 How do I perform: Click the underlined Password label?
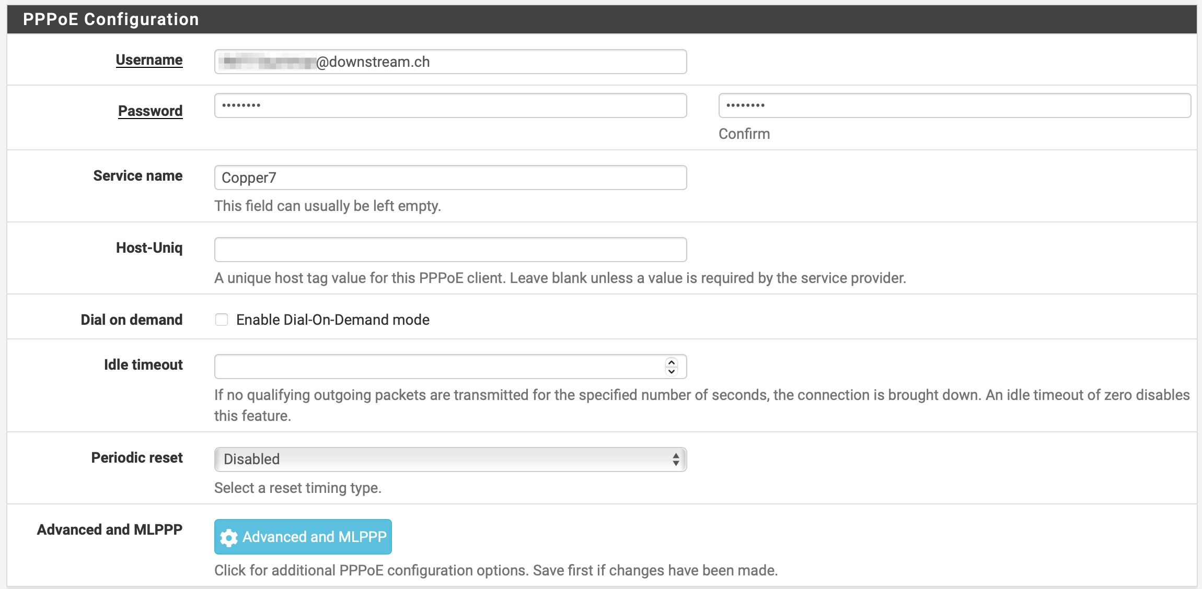pyautogui.click(x=150, y=110)
